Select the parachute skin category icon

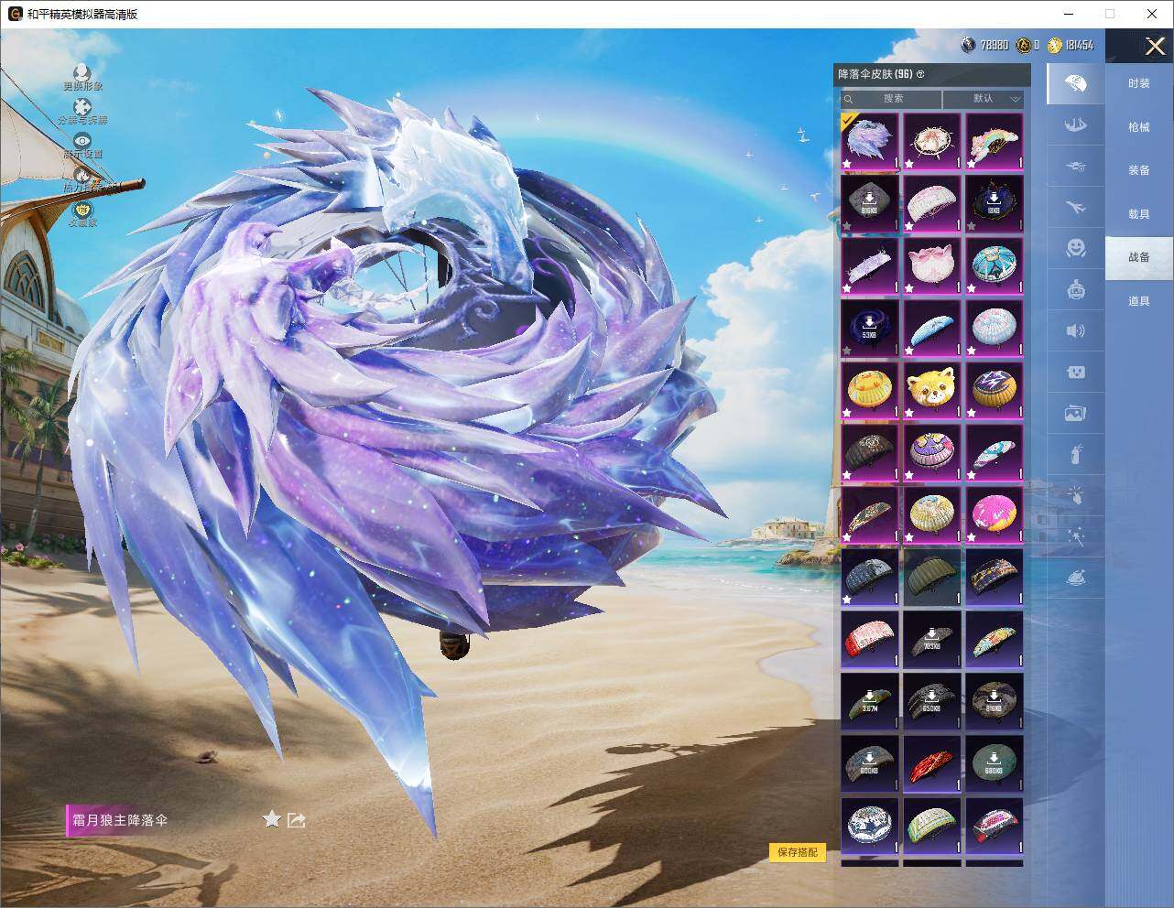click(x=1075, y=83)
